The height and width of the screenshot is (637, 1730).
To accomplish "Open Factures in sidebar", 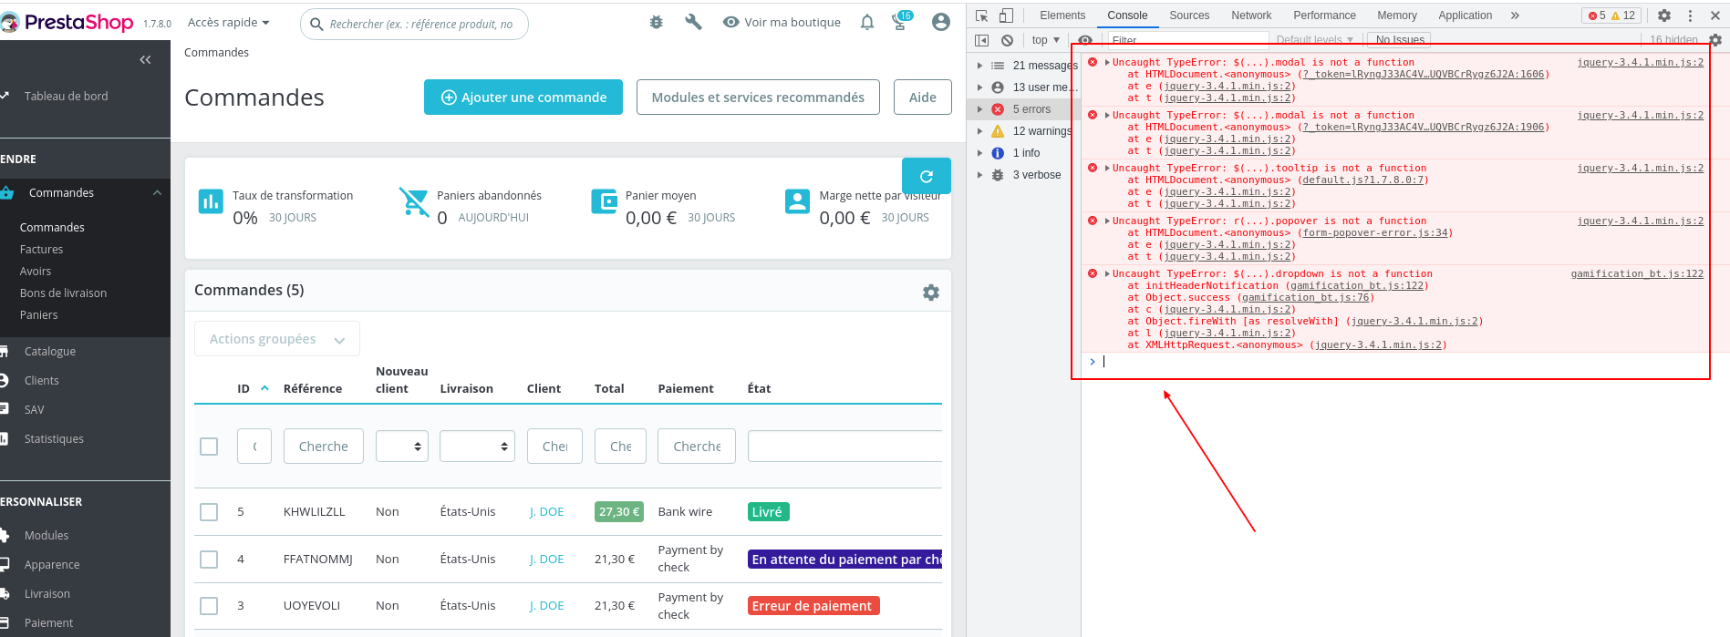I will click(x=42, y=250).
